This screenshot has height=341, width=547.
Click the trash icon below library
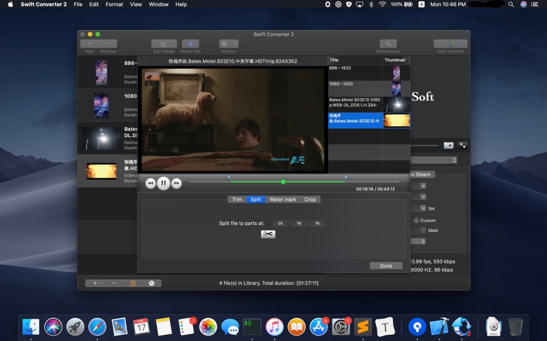pyautogui.click(x=133, y=283)
